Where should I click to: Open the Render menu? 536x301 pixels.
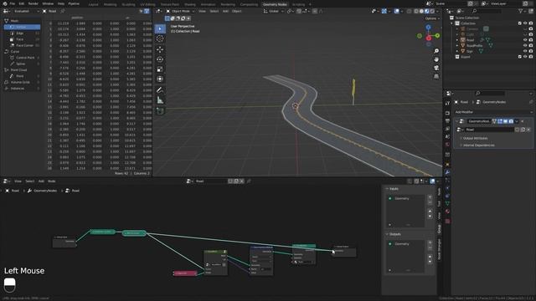(33, 3)
